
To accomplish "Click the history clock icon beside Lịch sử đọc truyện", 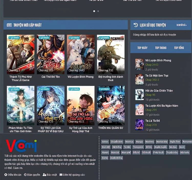I will tap(136, 25).
